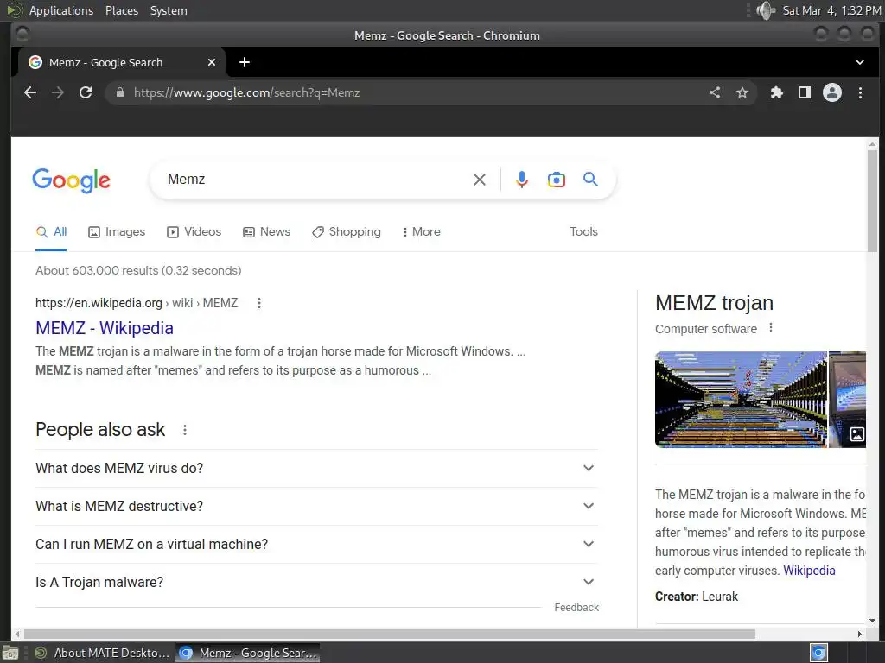Click workspace switcher icon in bottom panel

click(818, 653)
